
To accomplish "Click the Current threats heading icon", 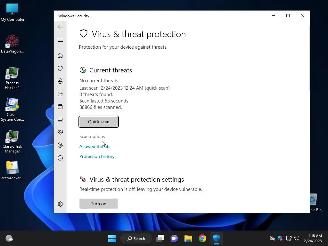I will pos(83,70).
